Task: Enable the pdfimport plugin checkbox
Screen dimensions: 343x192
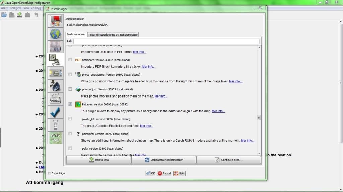Action: [x=70, y=60]
